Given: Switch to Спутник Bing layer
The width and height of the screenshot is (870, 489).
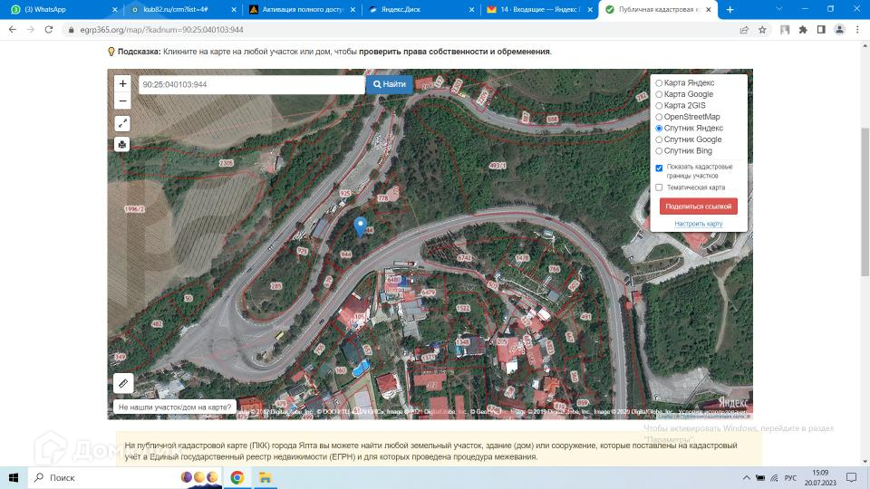Looking at the screenshot, I should tap(659, 151).
